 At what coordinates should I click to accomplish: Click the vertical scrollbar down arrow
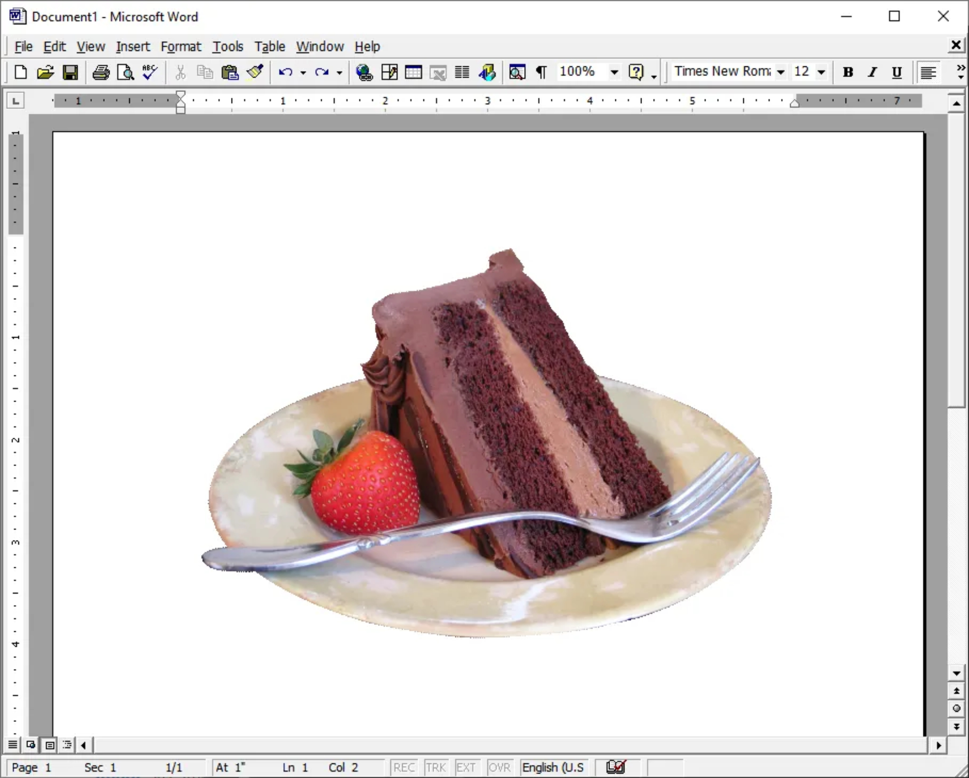(956, 673)
